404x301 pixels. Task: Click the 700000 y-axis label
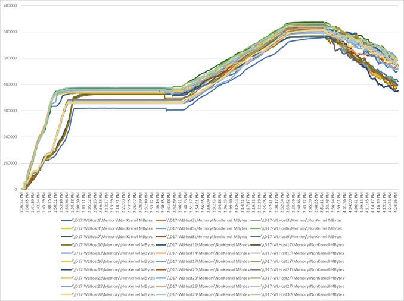point(11,5)
